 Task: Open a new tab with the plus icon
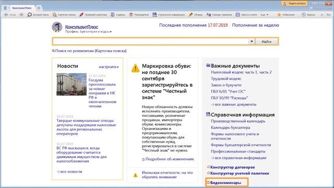coord(39,8)
